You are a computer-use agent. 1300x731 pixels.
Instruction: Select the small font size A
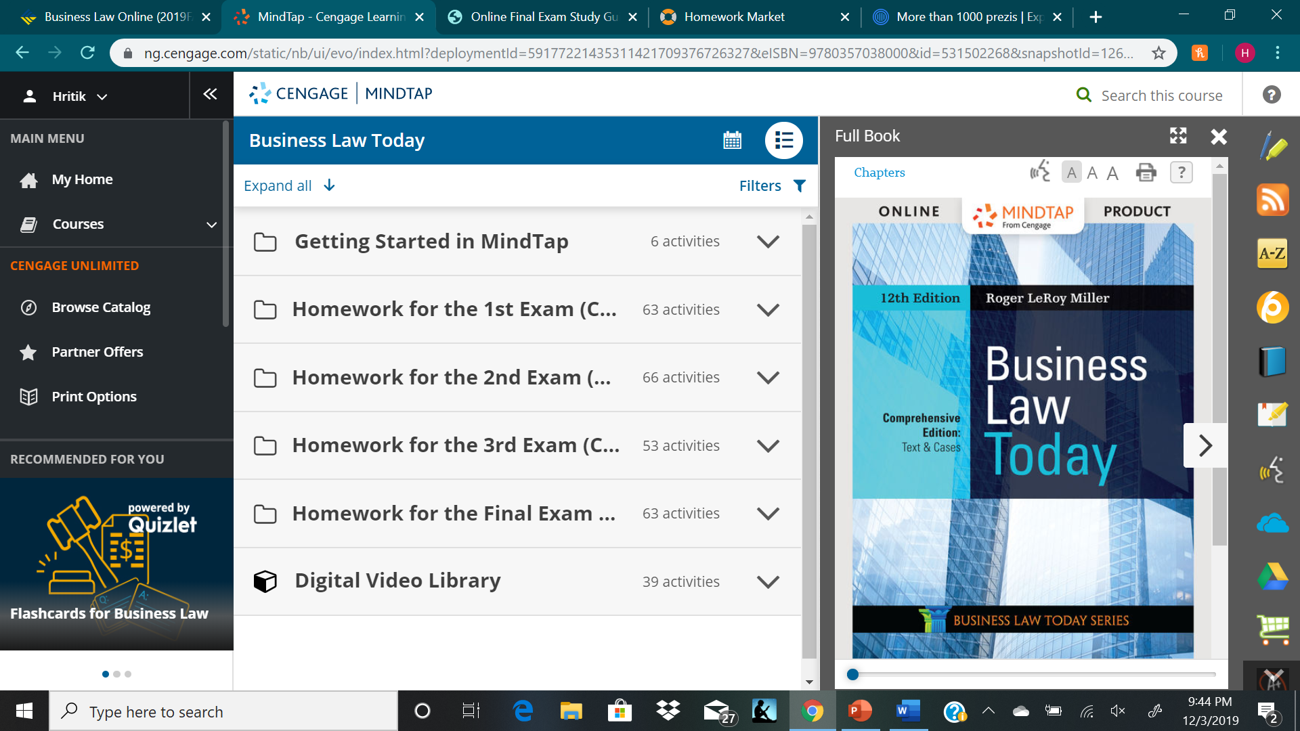click(x=1071, y=173)
